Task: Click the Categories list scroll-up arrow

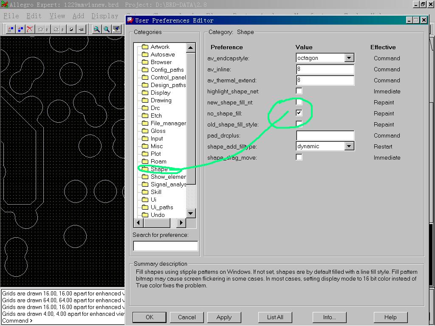Action: point(191,48)
